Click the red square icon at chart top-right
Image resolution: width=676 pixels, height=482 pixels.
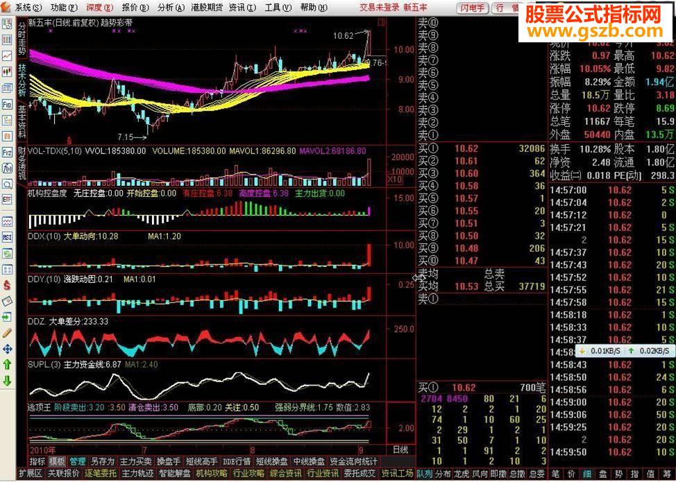coord(381,21)
